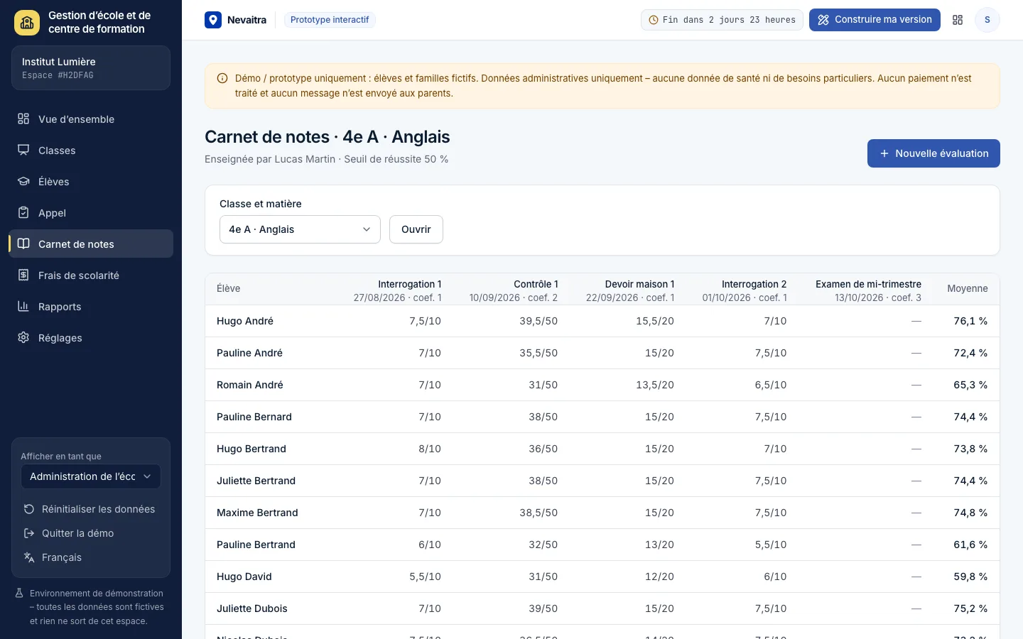Open the Carnet de notes section
The width and height of the screenshot is (1023, 639).
tap(91, 244)
